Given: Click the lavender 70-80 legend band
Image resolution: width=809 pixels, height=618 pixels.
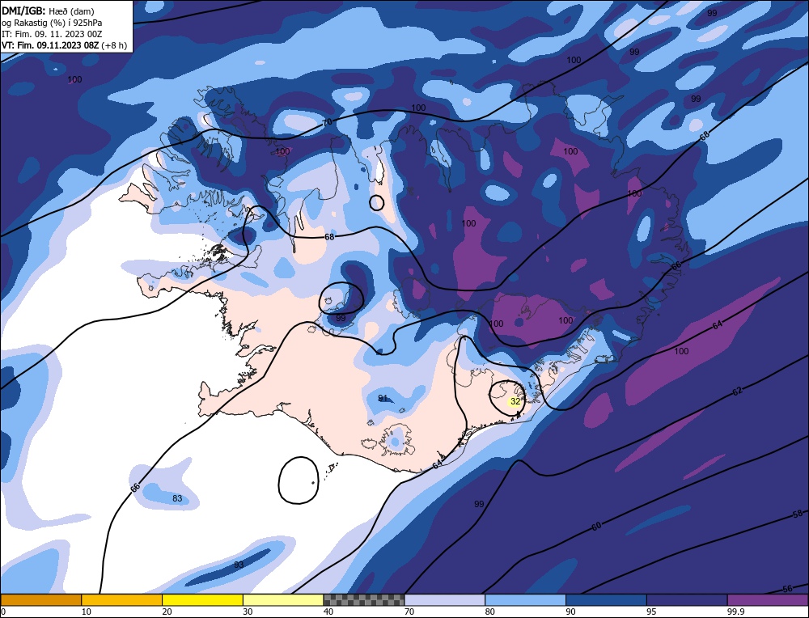Looking at the screenshot, I should [x=445, y=599].
